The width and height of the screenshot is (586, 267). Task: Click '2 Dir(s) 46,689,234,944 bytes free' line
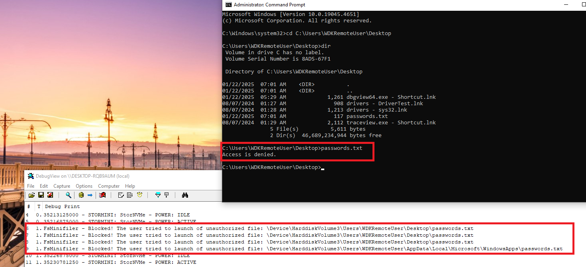pyautogui.click(x=326, y=135)
